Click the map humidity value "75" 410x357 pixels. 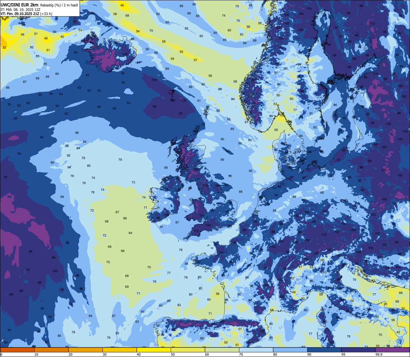pos(237,6)
